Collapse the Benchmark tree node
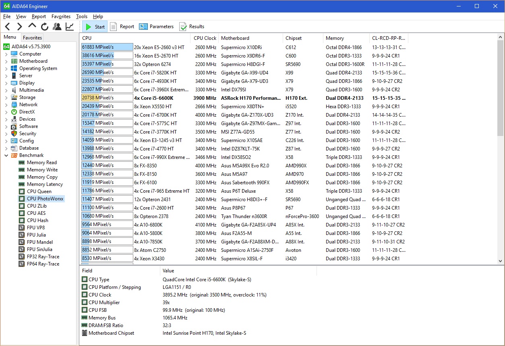 tap(6, 155)
